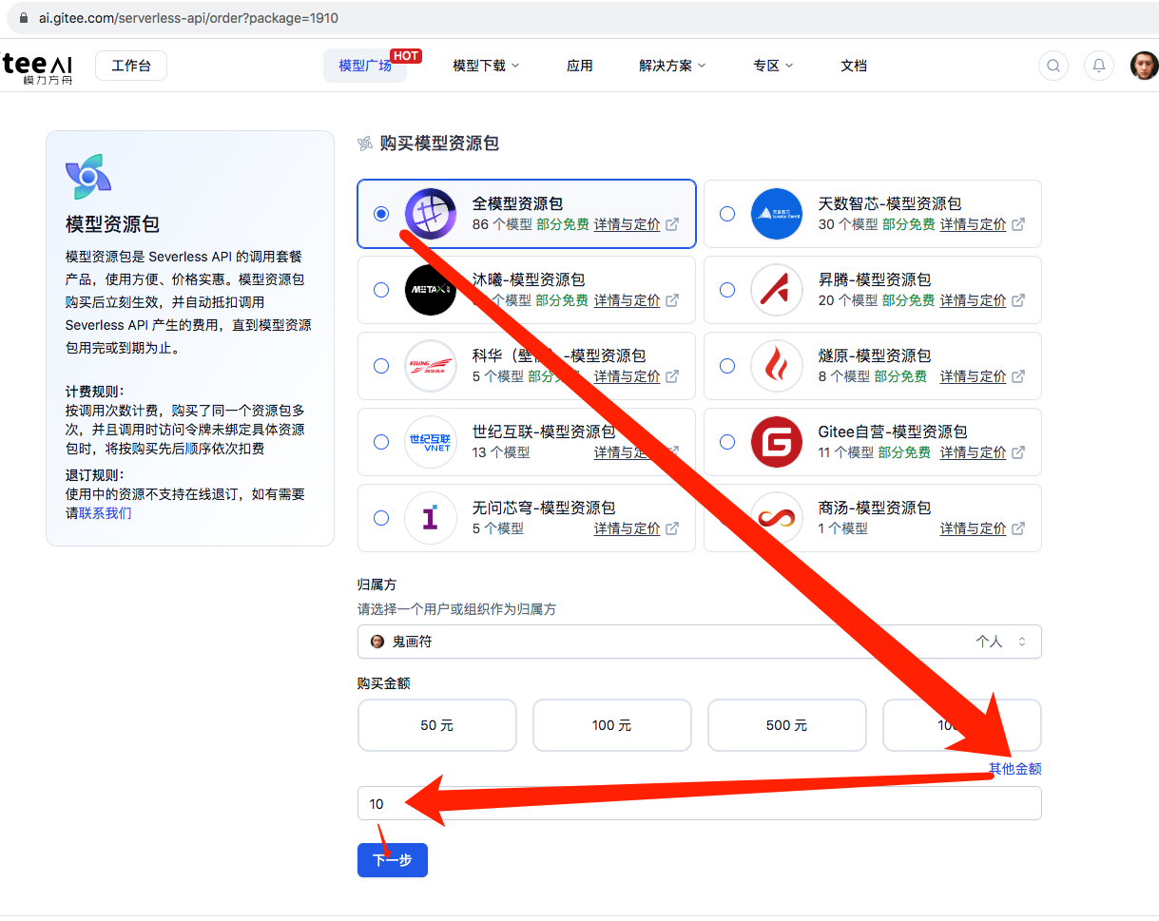The height and width of the screenshot is (921, 1159).
Task: Click the Gitee AI logo
Action: click(x=36, y=67)
